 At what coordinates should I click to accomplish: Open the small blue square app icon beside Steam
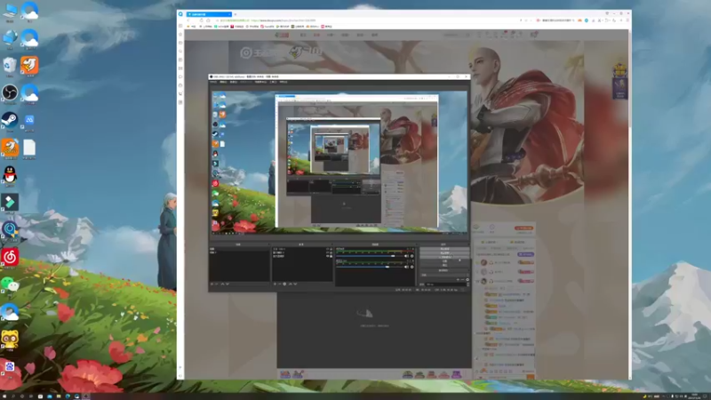[29, 120]
